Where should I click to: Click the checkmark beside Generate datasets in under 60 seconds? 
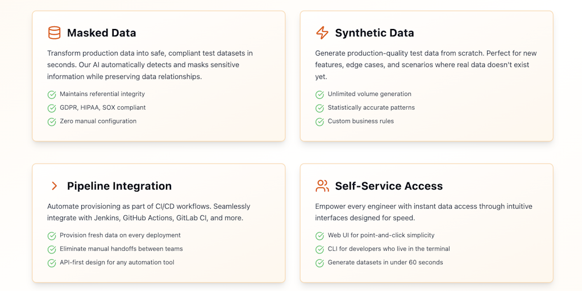point(320,263)
